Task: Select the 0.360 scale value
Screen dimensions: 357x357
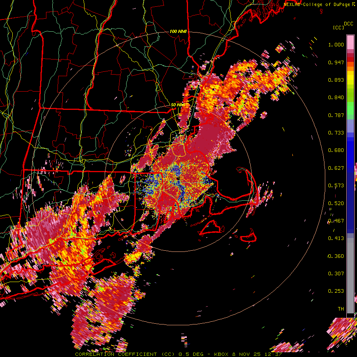Action: (x=336, y=256)
